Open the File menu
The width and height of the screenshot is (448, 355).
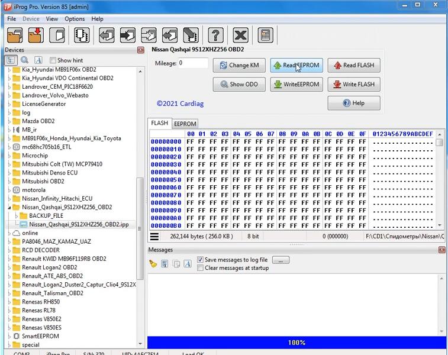click(12, 19)
